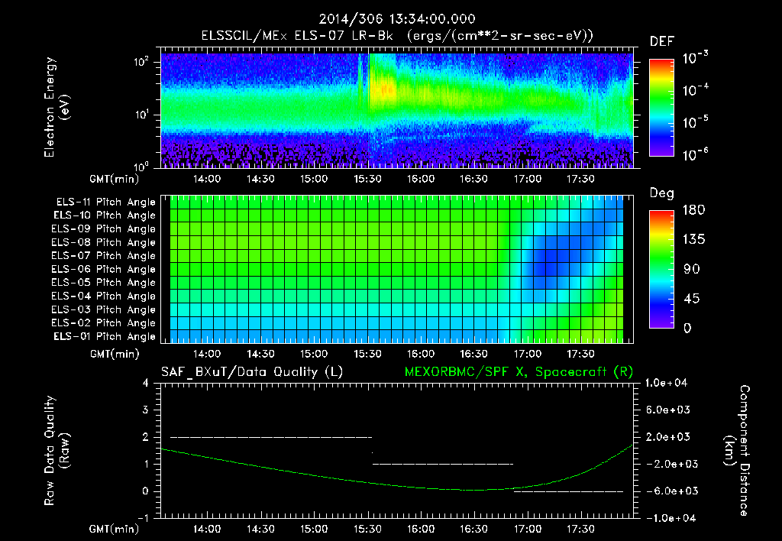The height and width of the screenshot is (541, 782).
Task: Click the 4 tick on Raw Data Quality axis
Action: tap(146, 383)
